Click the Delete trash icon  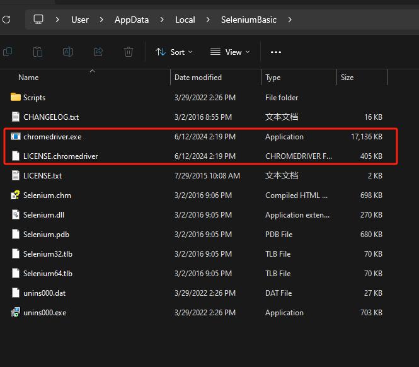(x=129, y=52)
